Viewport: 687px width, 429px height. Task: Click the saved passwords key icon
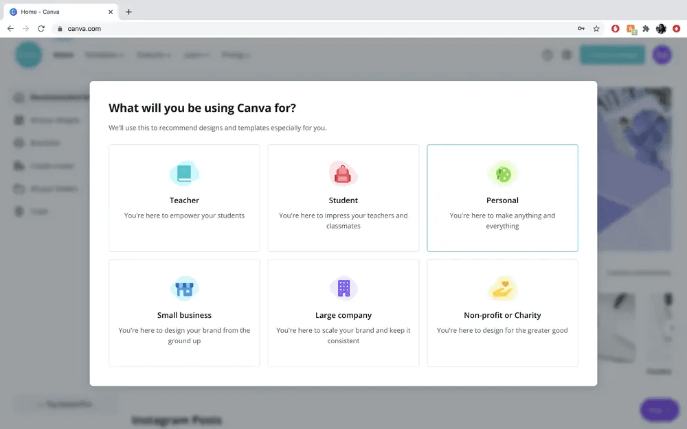(x=581, y=29)
